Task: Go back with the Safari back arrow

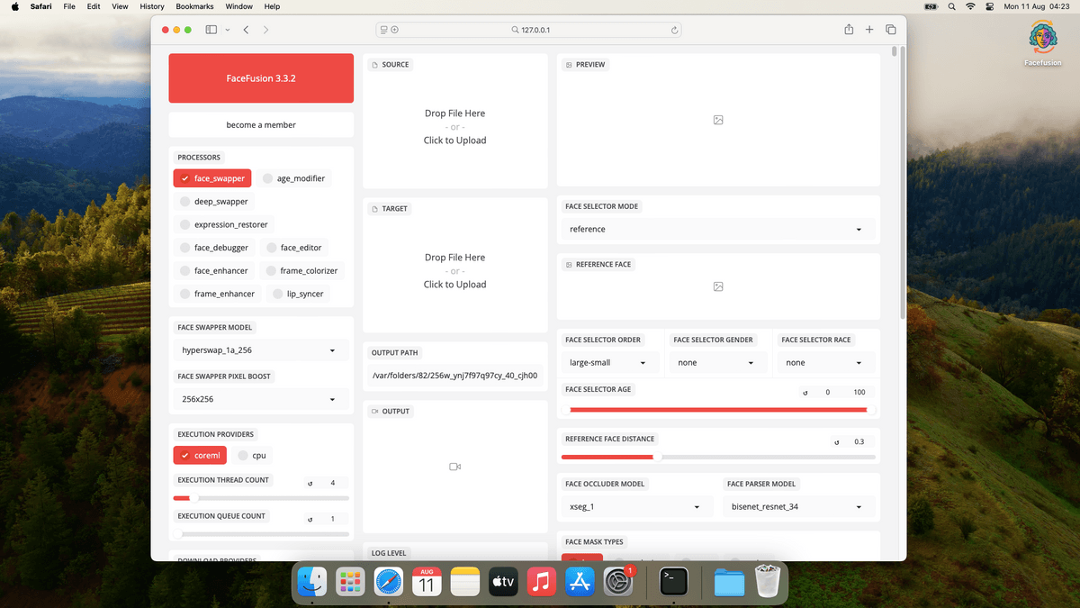Action: point(247,30)
